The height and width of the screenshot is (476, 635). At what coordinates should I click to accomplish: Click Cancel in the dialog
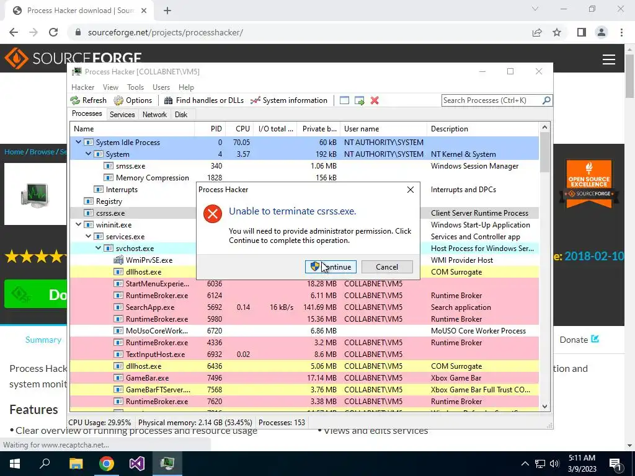387,267
